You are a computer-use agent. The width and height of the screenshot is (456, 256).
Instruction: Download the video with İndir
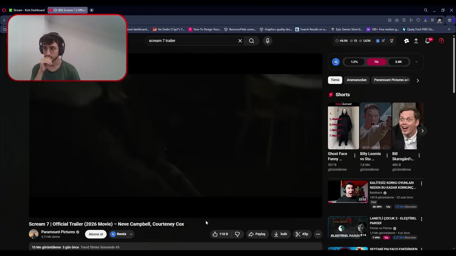[280, 234]
